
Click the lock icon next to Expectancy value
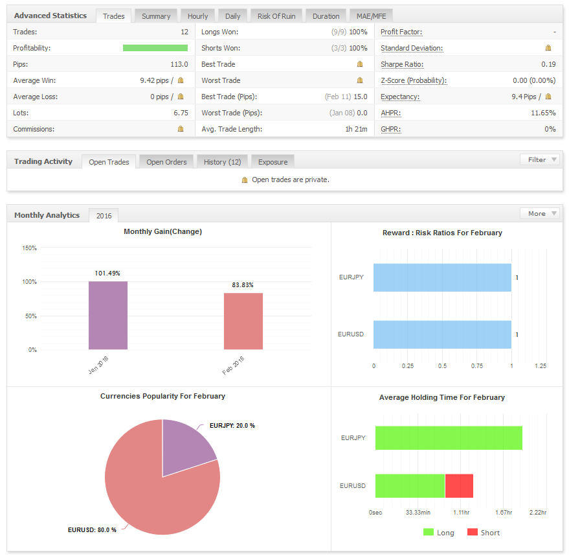548,97
